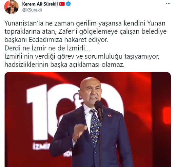The height and width of the screenshot is (167, 176).
Task: Select the display name Kerem Ali Sürekli
Action: 40,4
